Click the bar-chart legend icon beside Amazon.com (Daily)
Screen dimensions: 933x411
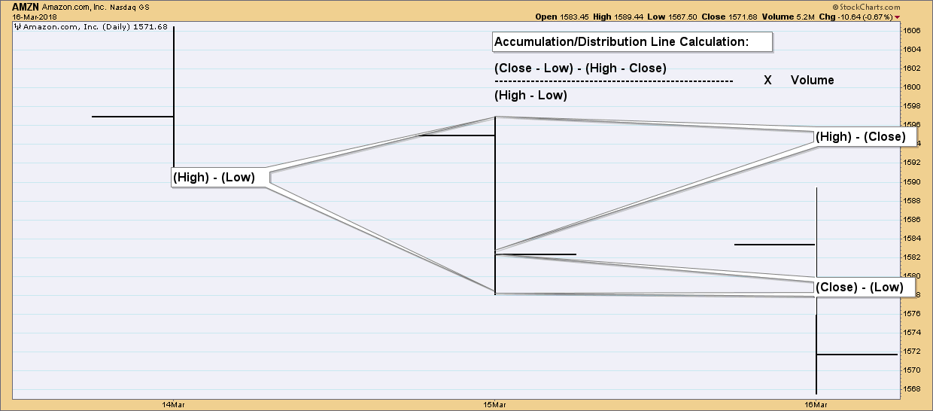point(18,26)
